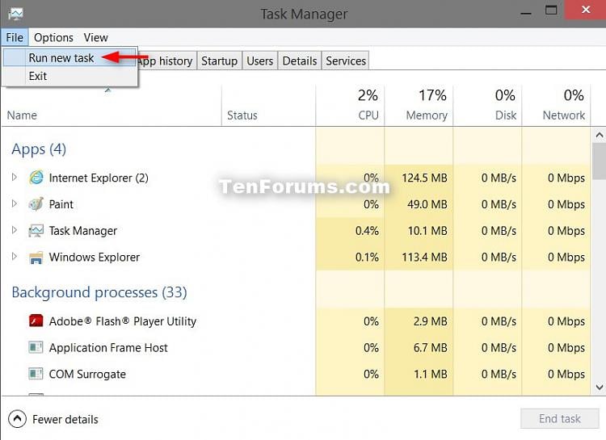This screenshot has height=440, width=606.
Task: Expand the Task Manager process row
Action: coord(15,230)
